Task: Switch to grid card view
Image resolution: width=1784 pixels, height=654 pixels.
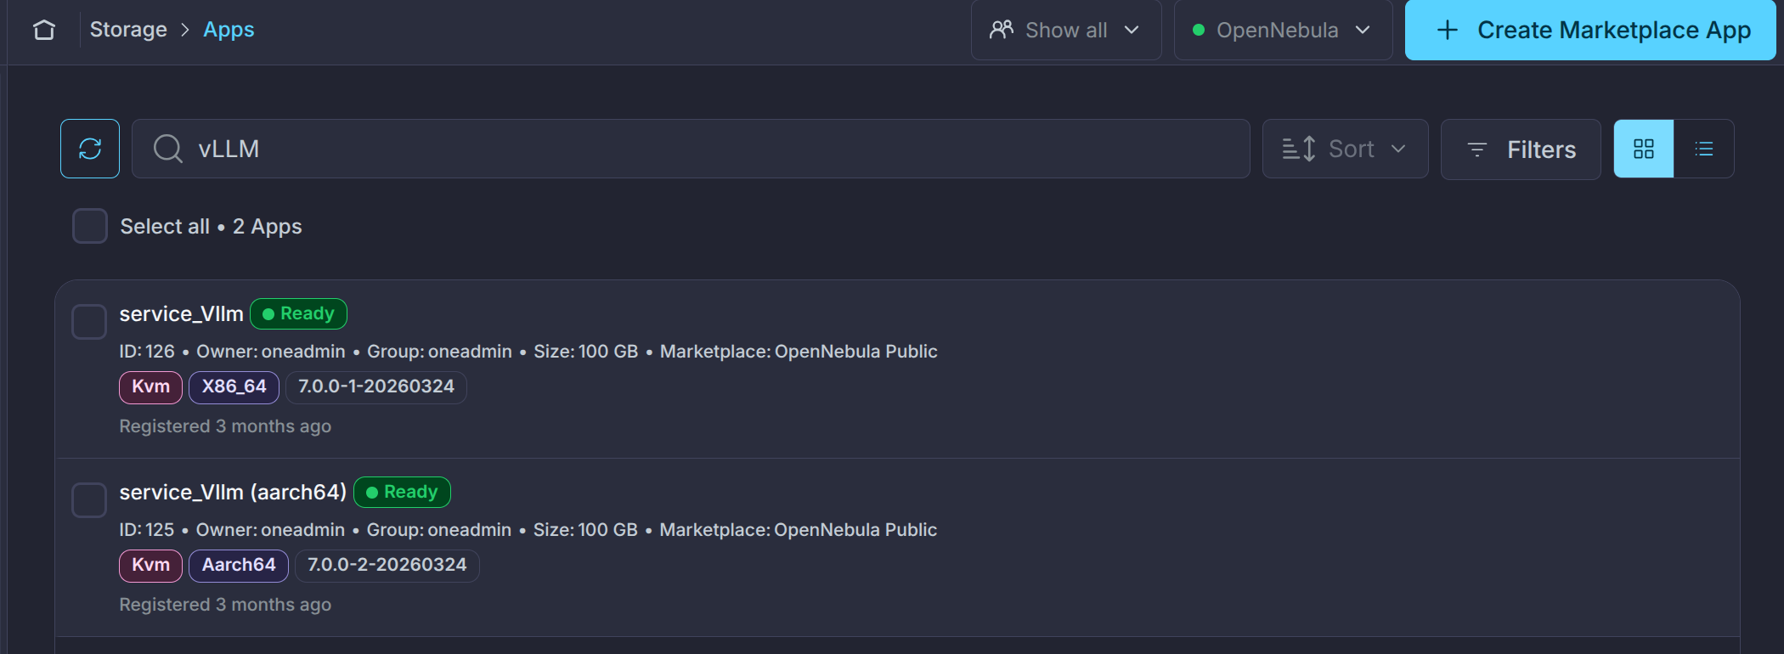Action: point(1644,149)
